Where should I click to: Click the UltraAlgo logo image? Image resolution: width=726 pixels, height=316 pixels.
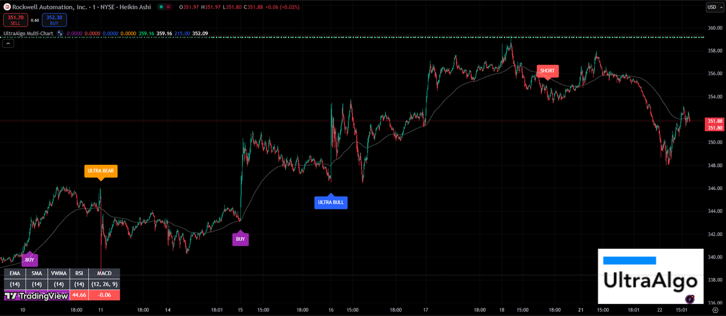pyautogui.click(x=650, y=276)
